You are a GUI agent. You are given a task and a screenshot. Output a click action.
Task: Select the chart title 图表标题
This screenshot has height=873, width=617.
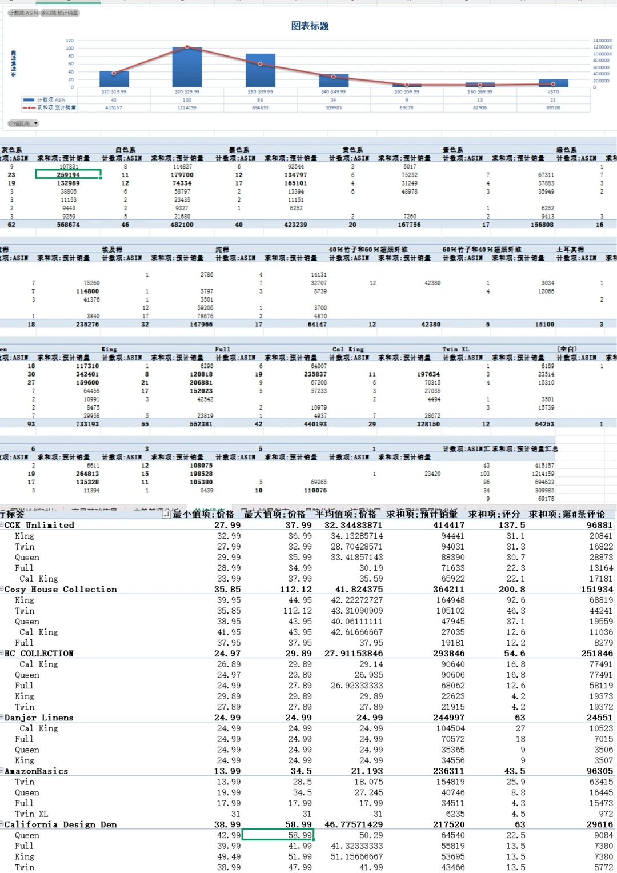[x=310, y=26]
